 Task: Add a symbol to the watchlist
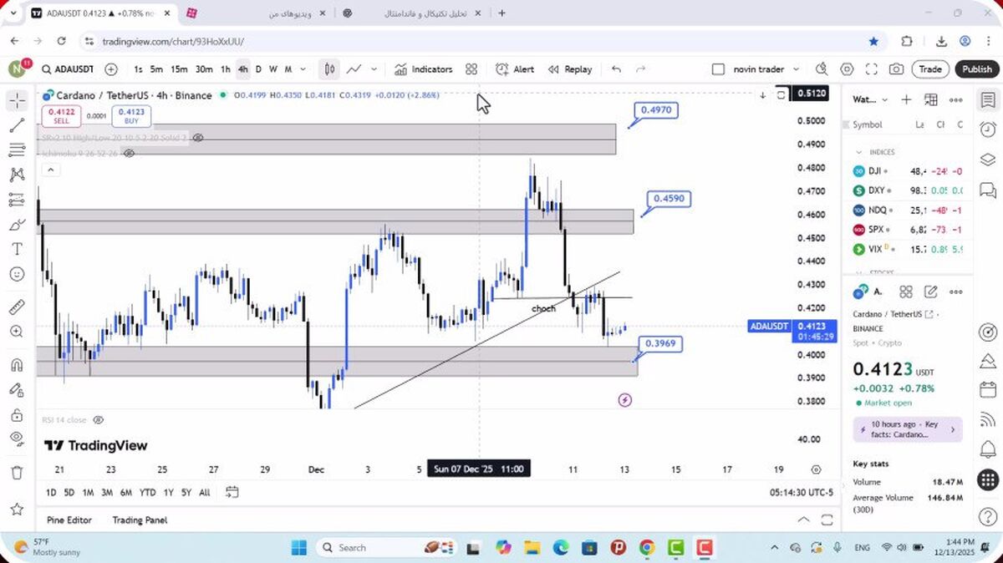coord(906,99)
